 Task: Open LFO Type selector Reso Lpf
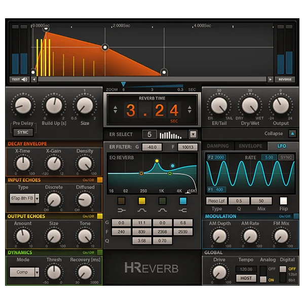[216, 201]
